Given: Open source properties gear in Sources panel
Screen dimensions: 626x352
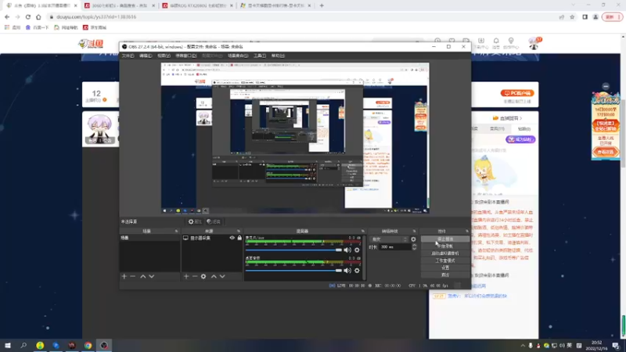Looking at the screenshot, I should pyautogui.click(x=203, y=276).
